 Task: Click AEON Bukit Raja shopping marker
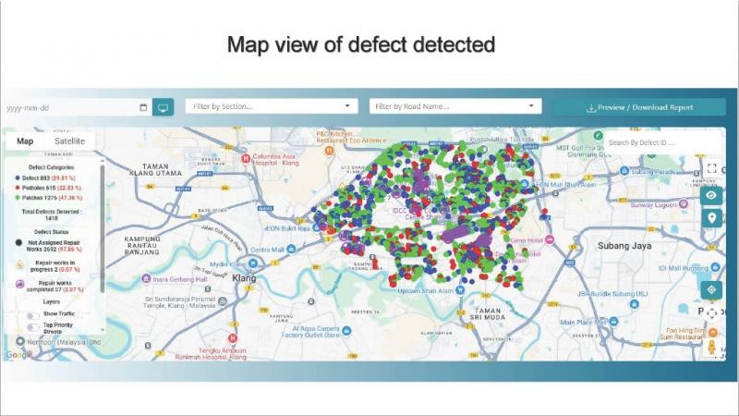point(316,227)
